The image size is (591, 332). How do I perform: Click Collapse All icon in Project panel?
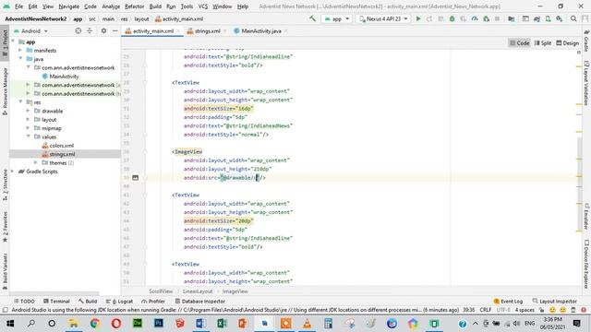click(x=90, y=30)
